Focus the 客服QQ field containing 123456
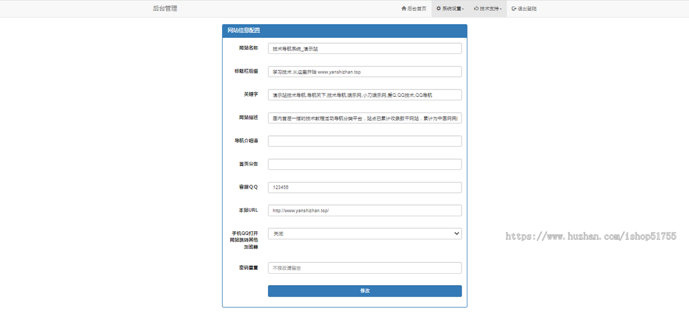Image resolution: width=689 pixels, height=315 pixels. (x=365, y=187)
